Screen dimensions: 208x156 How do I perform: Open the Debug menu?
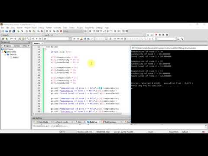click(41, 28)
